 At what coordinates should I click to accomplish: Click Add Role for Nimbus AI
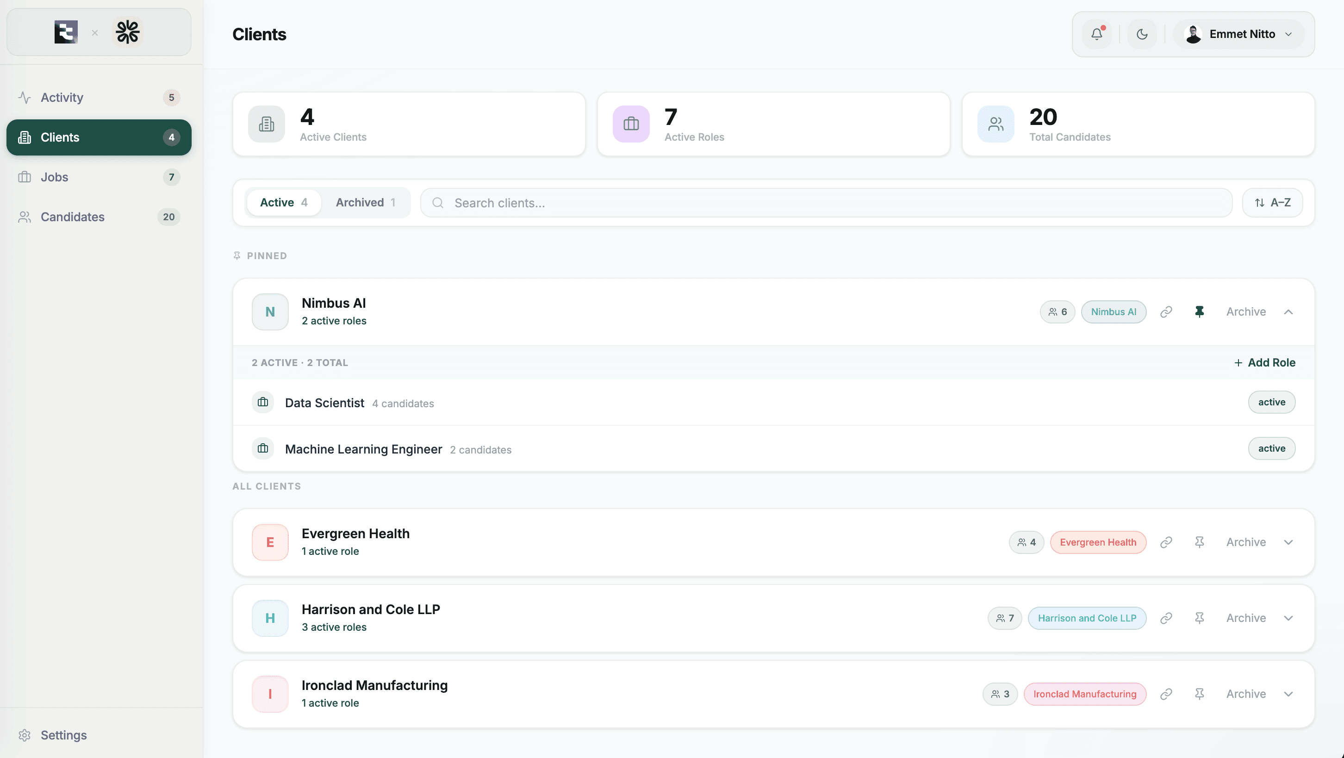(1264, 362)
